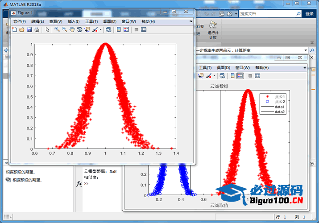319x223 pixels.
Task: Collapse MATLAB toolstrip using up arrow
Action: coord(312,42)
